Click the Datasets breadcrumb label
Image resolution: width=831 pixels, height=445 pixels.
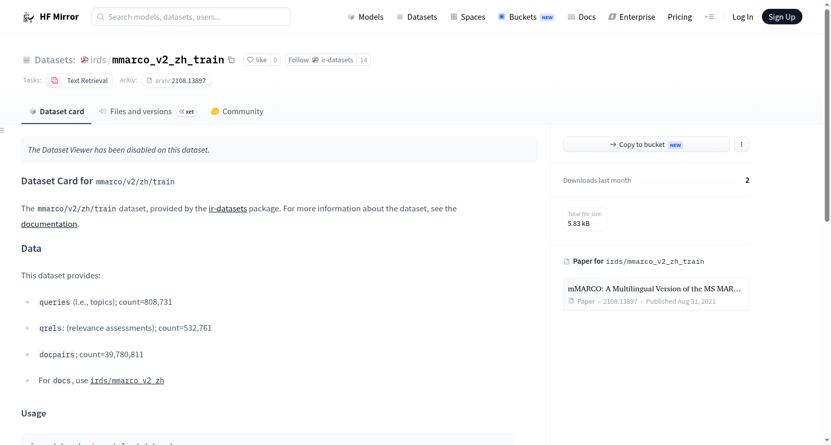[55, 60]
